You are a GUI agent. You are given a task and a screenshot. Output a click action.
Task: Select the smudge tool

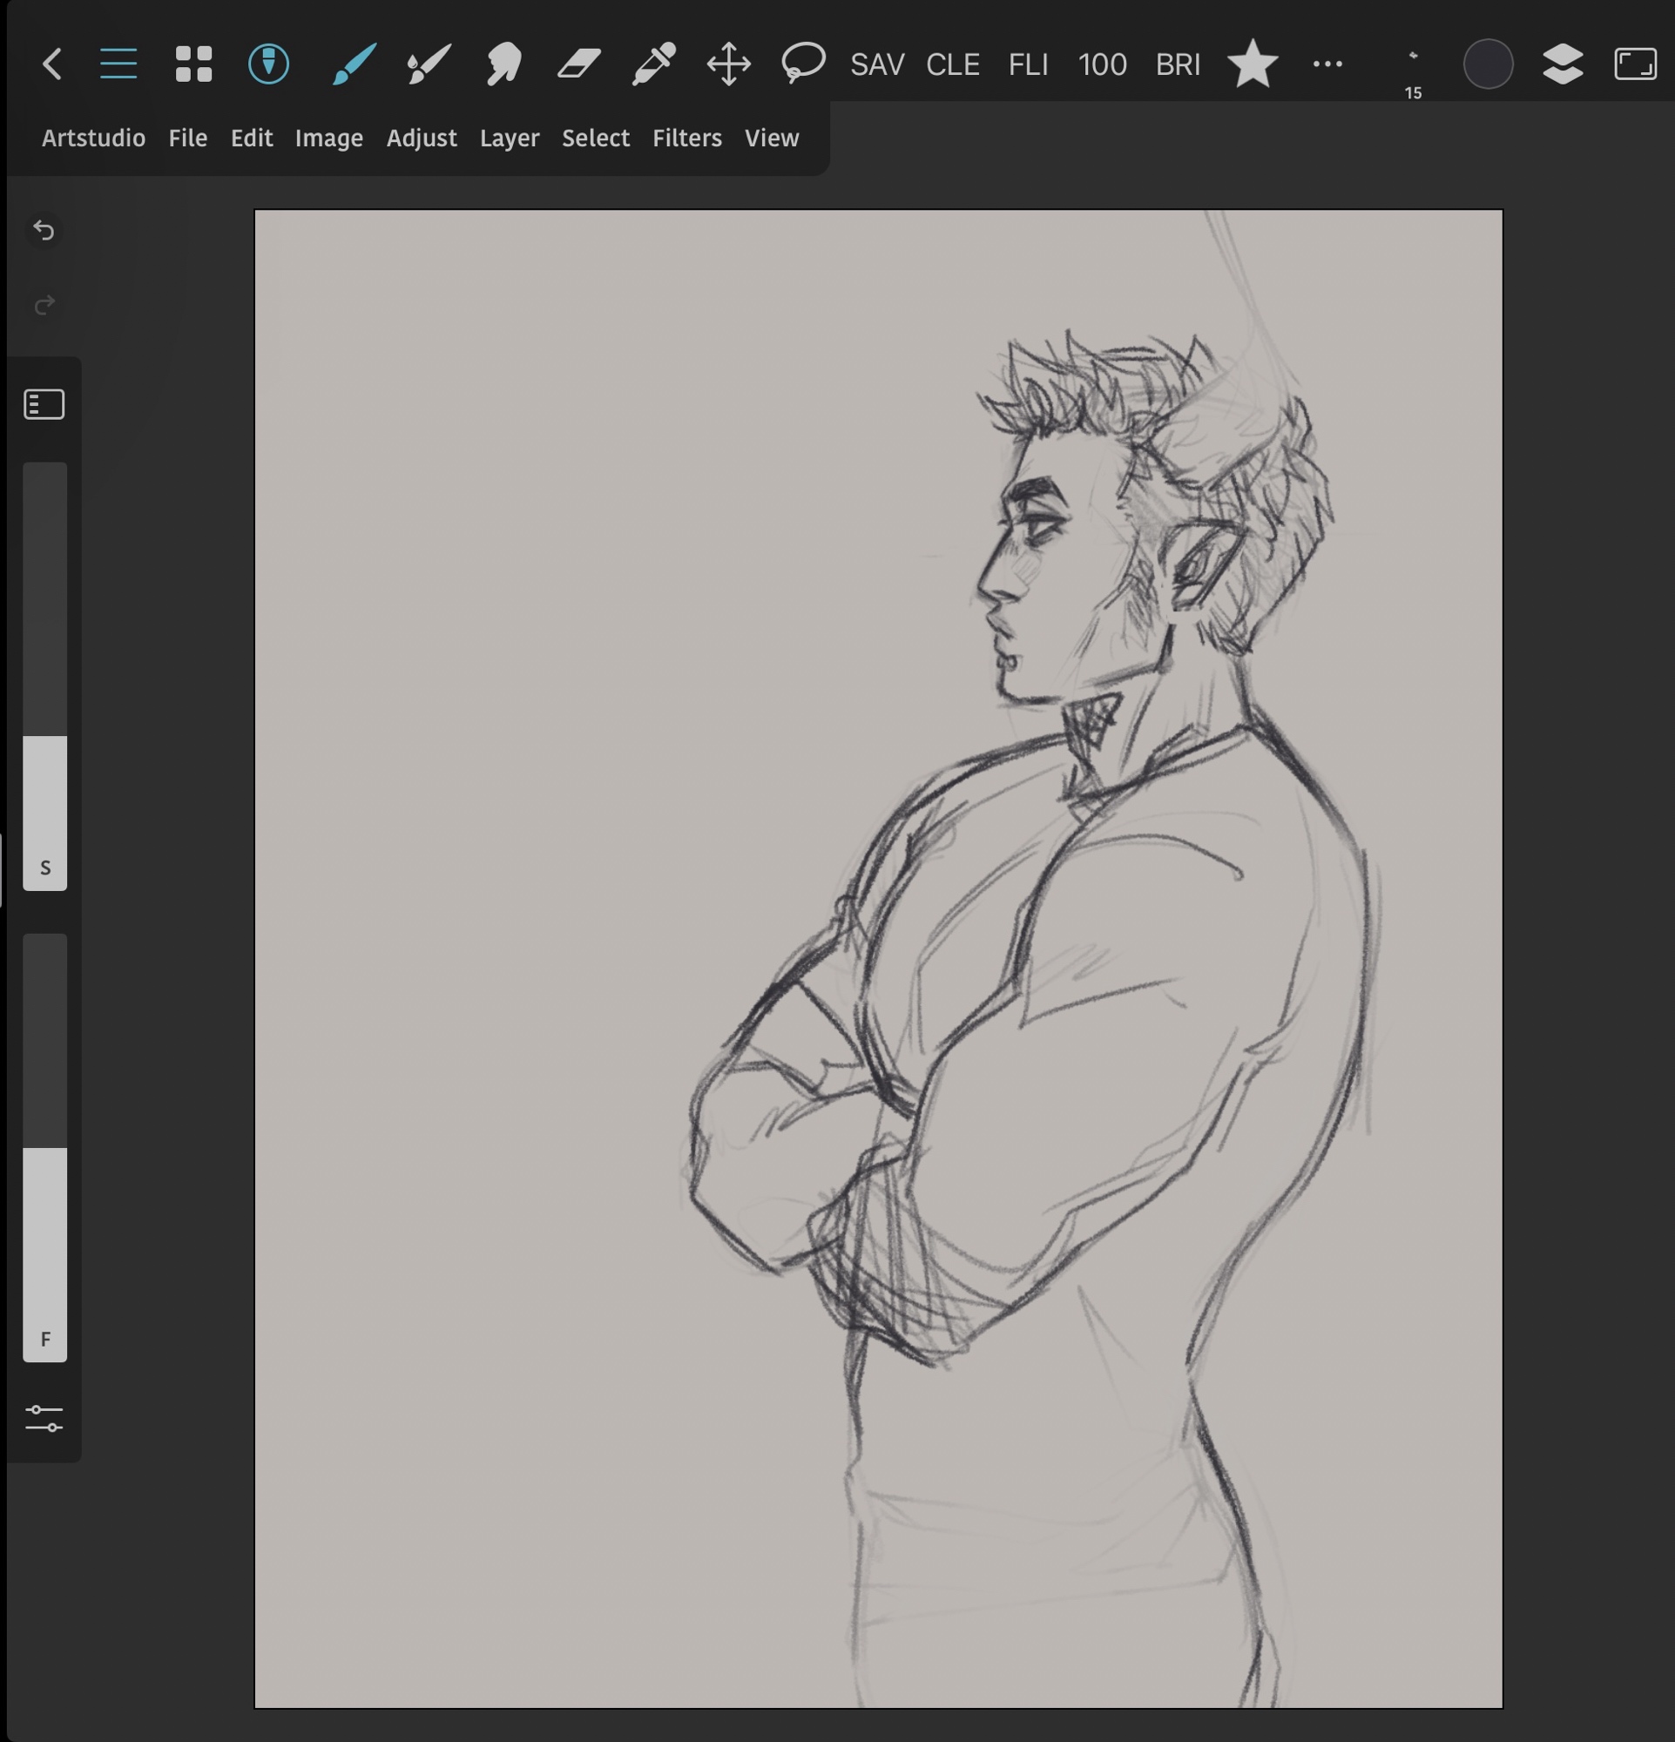coord(503,64)
